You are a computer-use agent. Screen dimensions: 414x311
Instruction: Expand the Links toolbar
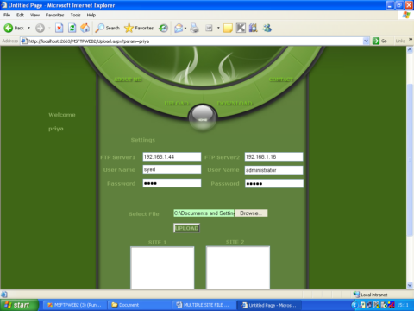coord(411,40)
